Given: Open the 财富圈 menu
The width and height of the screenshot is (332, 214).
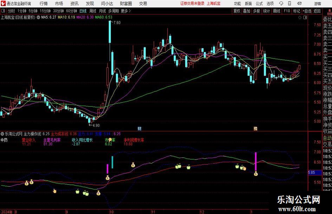Looking at the screenshot, I should click(x=126, y=4).
